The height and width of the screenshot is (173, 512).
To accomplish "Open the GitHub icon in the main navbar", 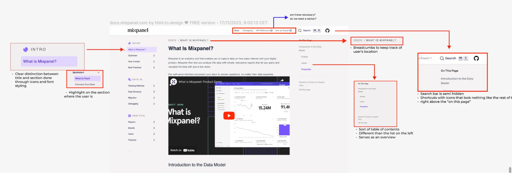I will pyautogui.click(x=327, y=31).
